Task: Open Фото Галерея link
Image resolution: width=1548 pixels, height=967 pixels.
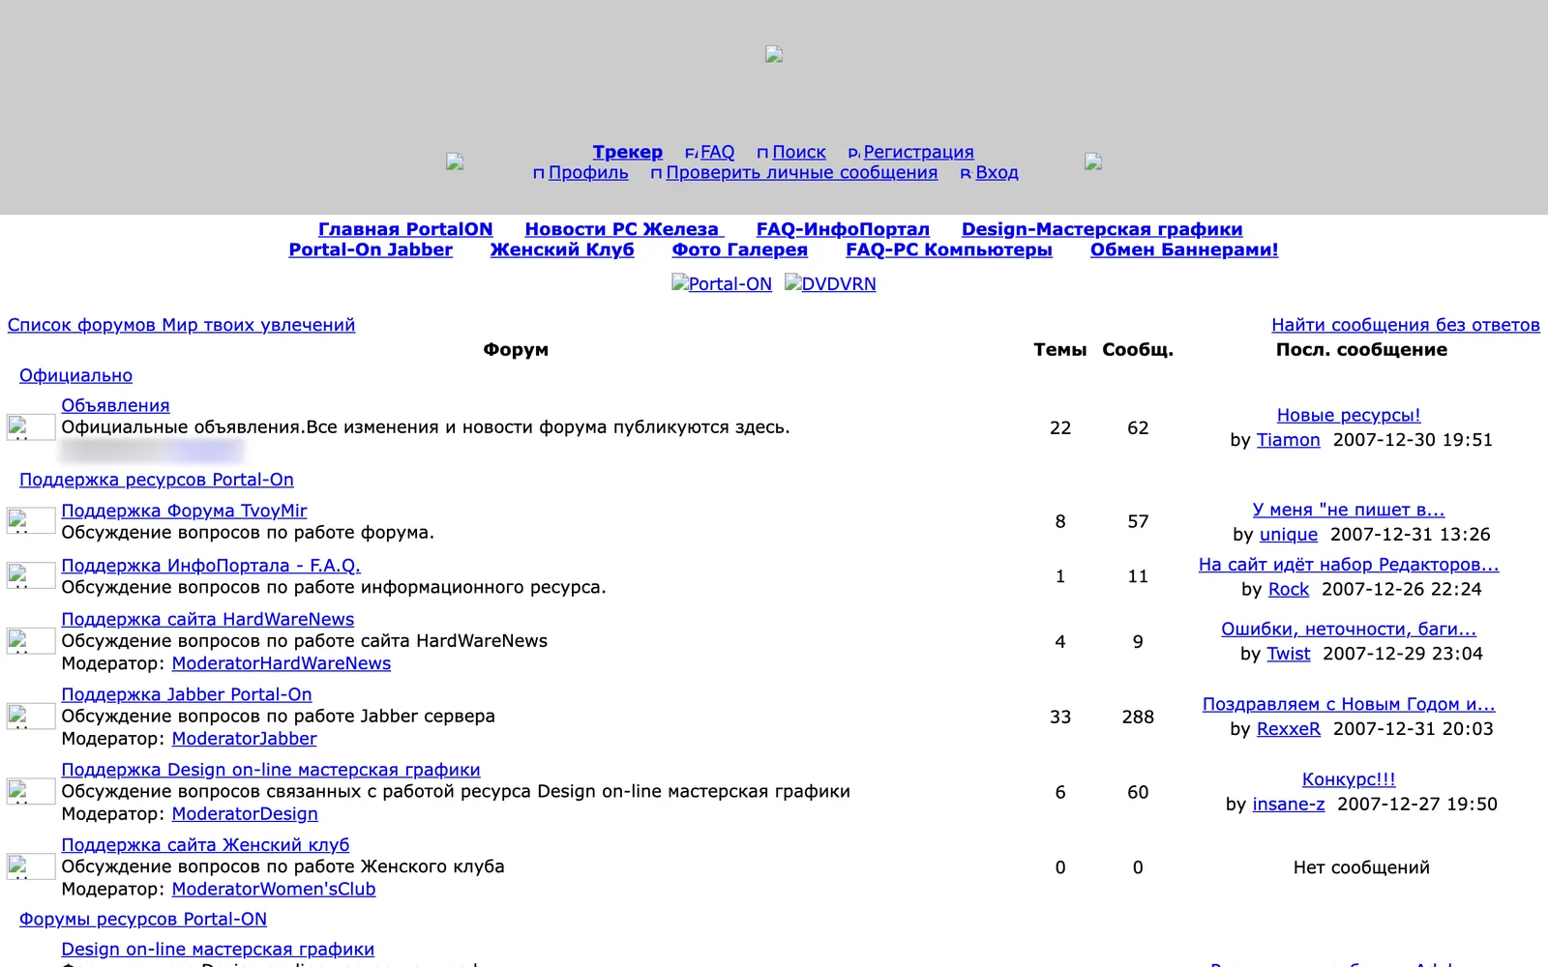Action: point(739,249)
